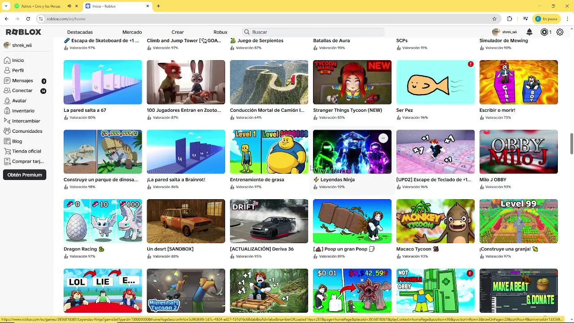Open the Robux balance icon
This screenshot has height=323, width=574.
[544, 32]
